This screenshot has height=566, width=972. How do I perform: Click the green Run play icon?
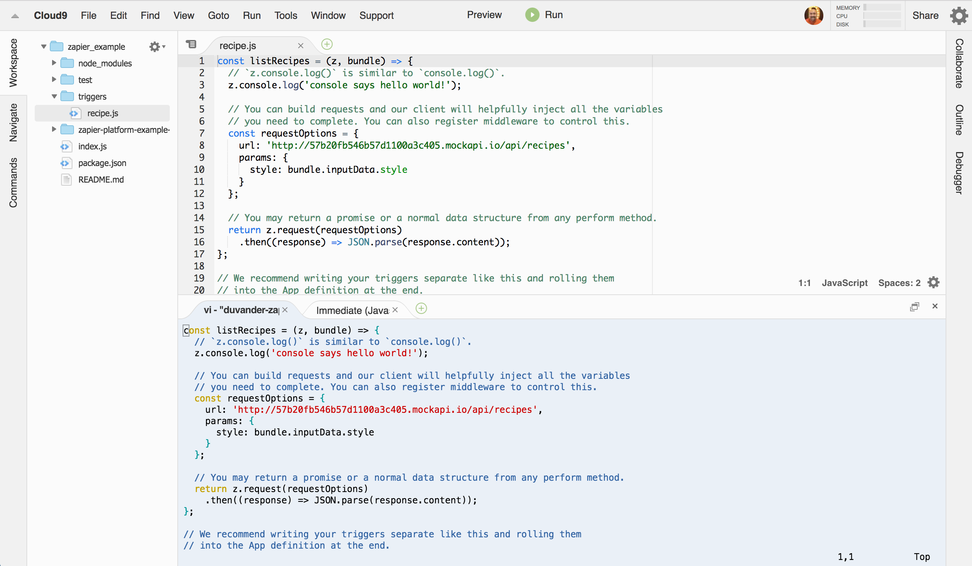532,15
